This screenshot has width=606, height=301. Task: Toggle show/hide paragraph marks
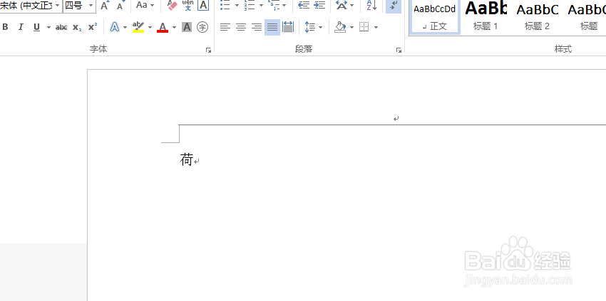(394, 6)
